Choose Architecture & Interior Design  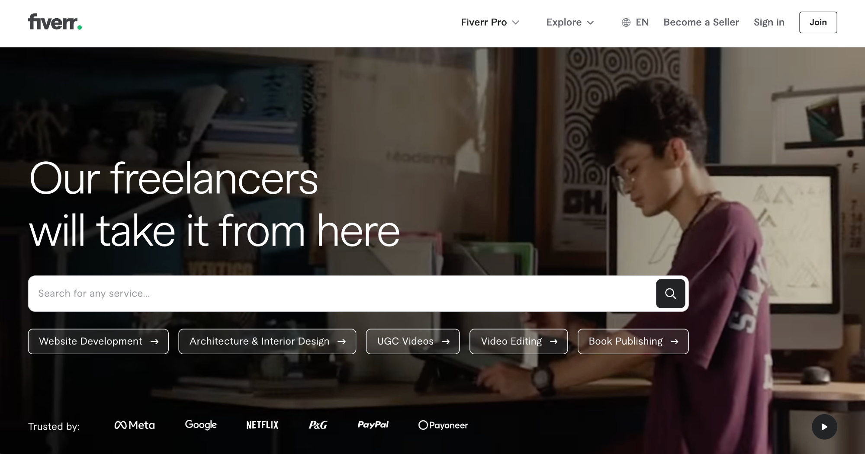(x=267, y=342)
